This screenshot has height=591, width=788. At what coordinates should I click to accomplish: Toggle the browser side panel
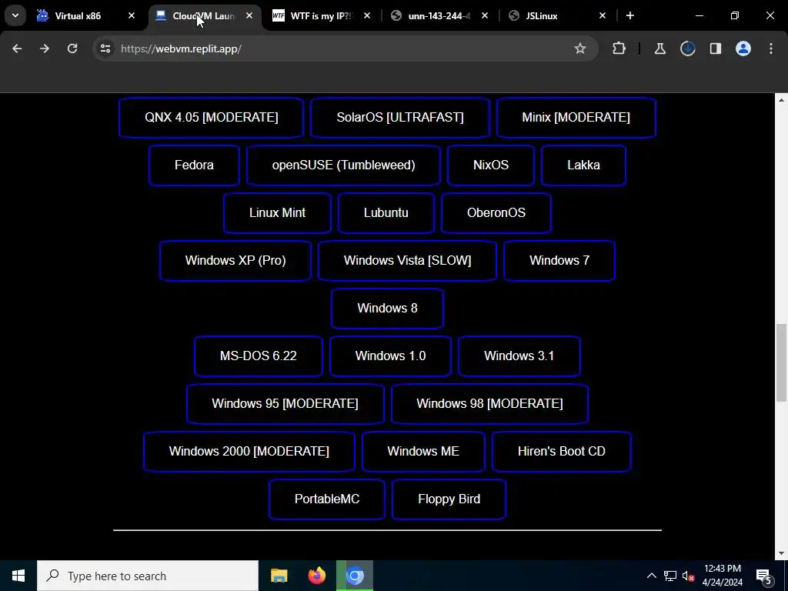point(715,48)
